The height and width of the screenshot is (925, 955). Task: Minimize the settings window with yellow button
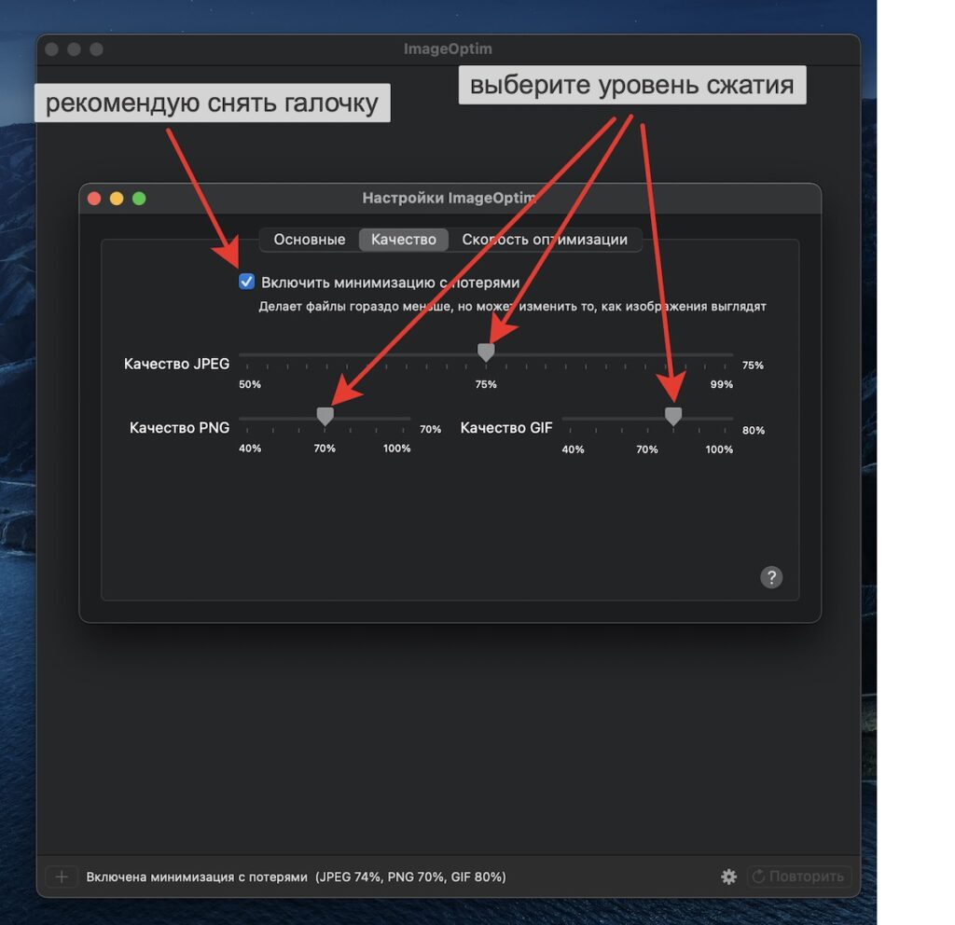[x=117, y=199]
